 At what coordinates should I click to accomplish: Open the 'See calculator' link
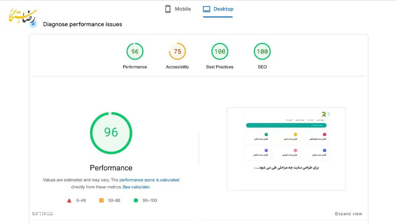click(136, 187)
